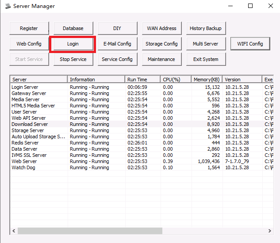Select the Watch Dog row
Viewport: 280px width, 243px height.
click(142, 167)
